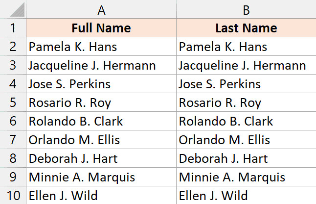Select Jacqueline J. Hermann in column B
This screenshot has width=316, height=204.
tap(242, 66)
